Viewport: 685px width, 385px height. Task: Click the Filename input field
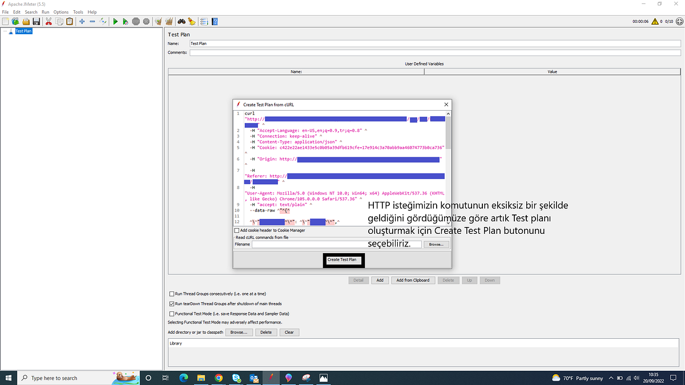337,244
